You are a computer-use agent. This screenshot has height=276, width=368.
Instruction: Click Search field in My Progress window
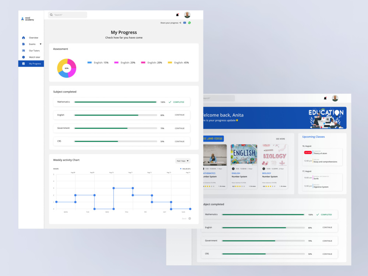(68, 15)
